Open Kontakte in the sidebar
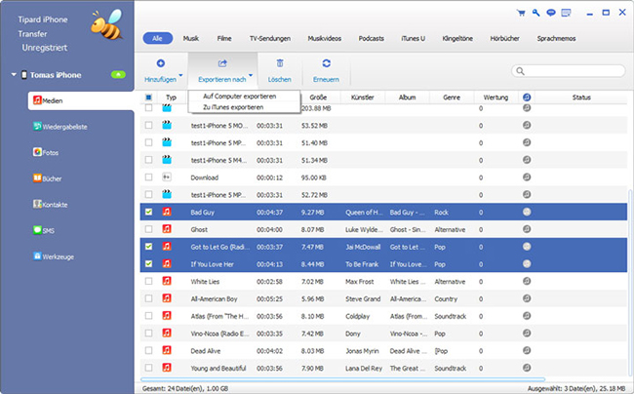 click(55, 204)
